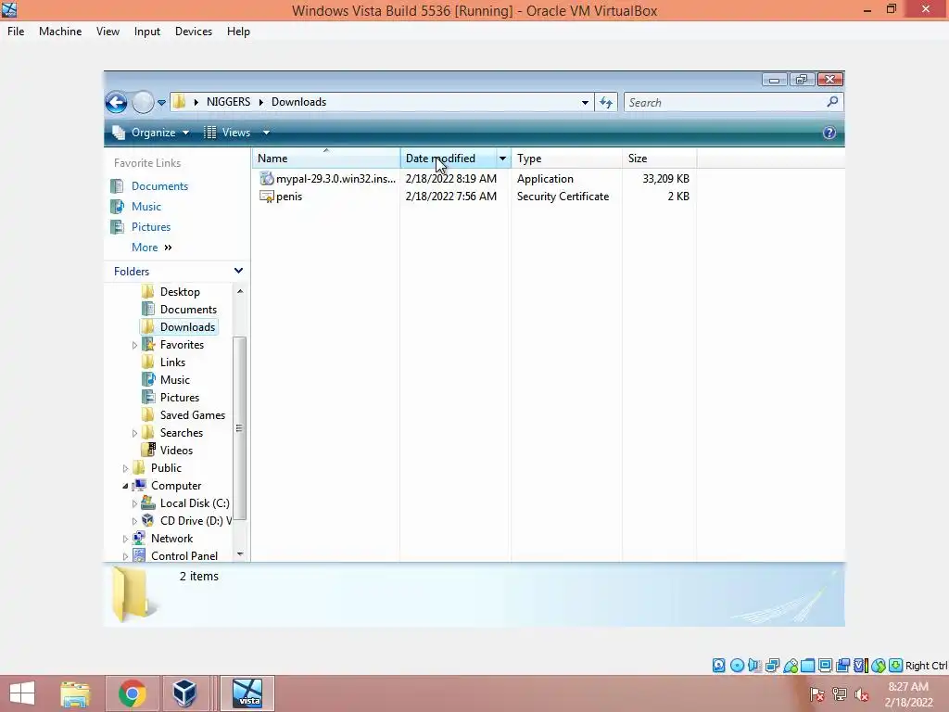Collapse the Computer tree node
Image resolution: width=949 pixels, height=712 pixels.
[x=125, y=486]
